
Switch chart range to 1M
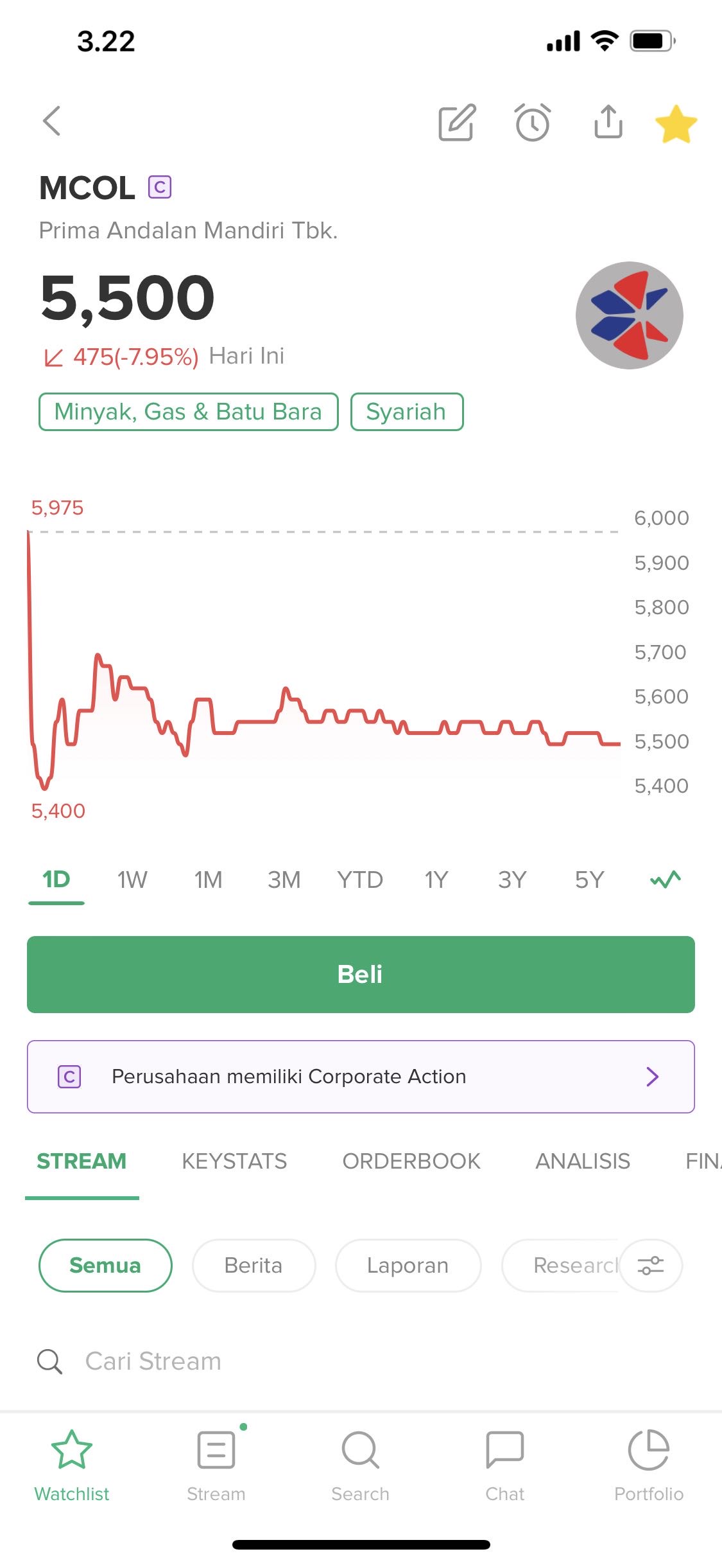[208, 880]
